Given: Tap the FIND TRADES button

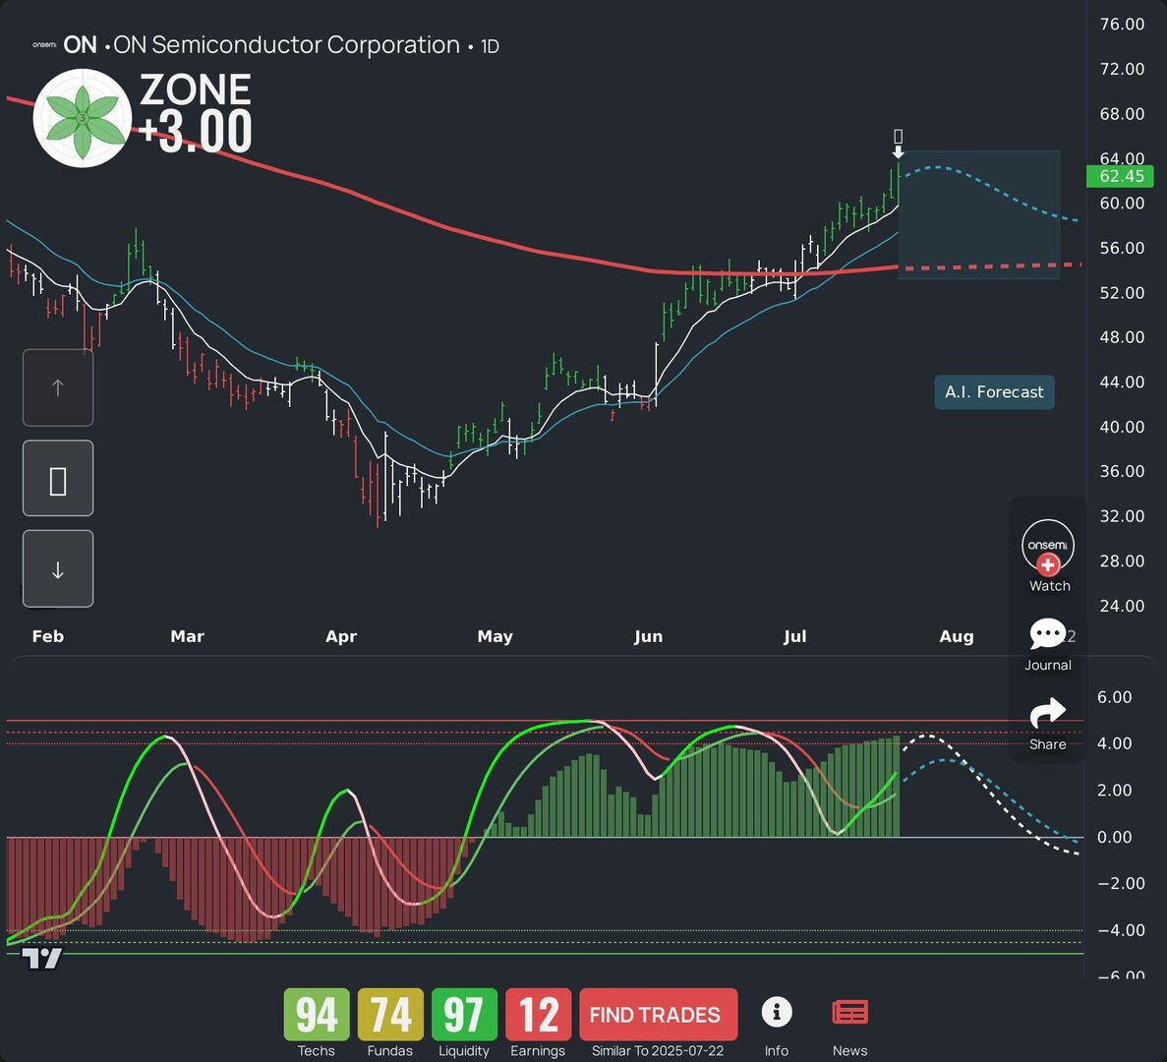Looking at the screenshot, I should point(658,1015).
